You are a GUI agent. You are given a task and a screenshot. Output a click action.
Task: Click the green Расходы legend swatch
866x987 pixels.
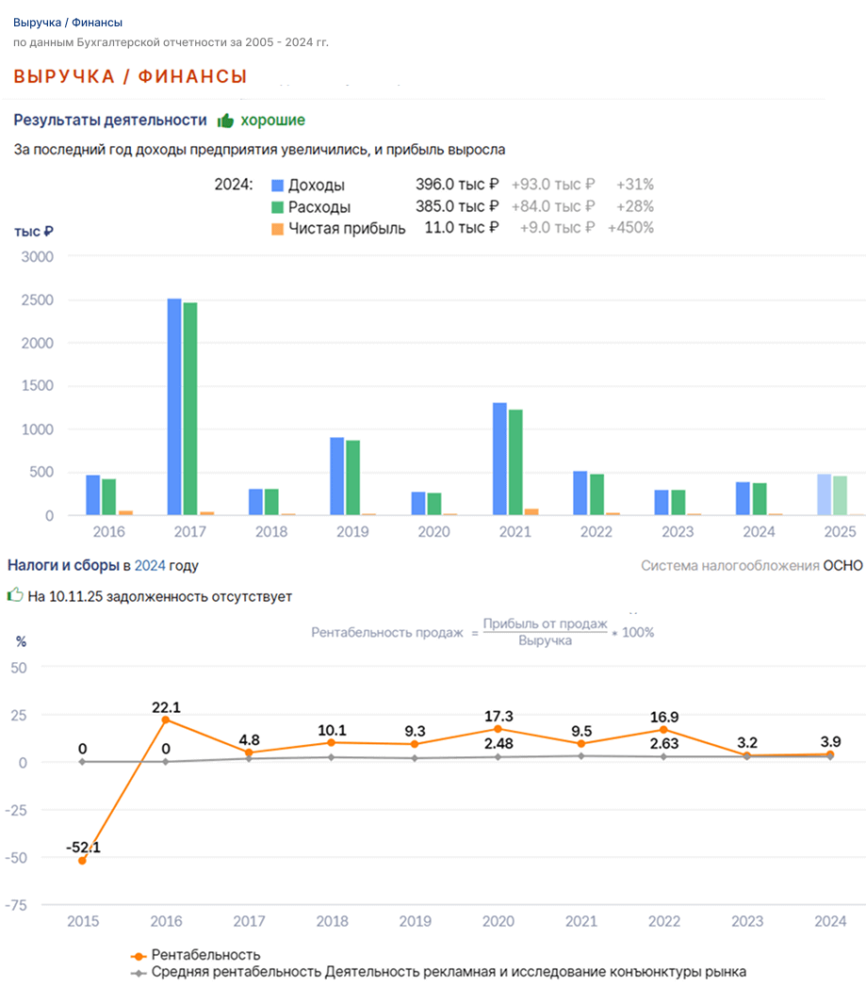coord(277,207)
